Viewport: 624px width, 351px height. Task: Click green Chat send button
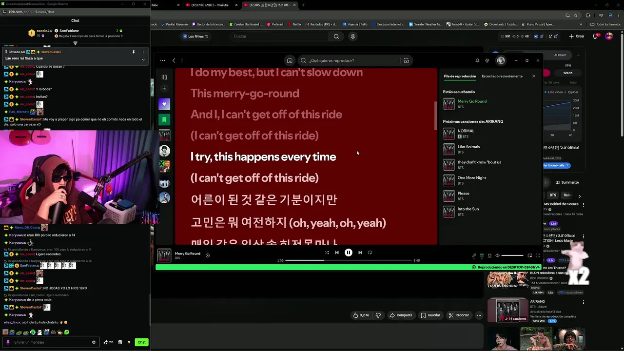pyautogui.click(x=141, y=342)
